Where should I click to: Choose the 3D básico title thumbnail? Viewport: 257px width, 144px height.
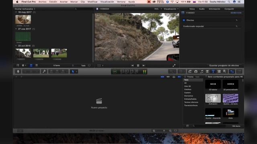tap(213, 84)
